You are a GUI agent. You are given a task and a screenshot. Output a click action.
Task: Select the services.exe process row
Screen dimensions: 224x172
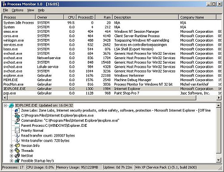click(x=112, y=45)
